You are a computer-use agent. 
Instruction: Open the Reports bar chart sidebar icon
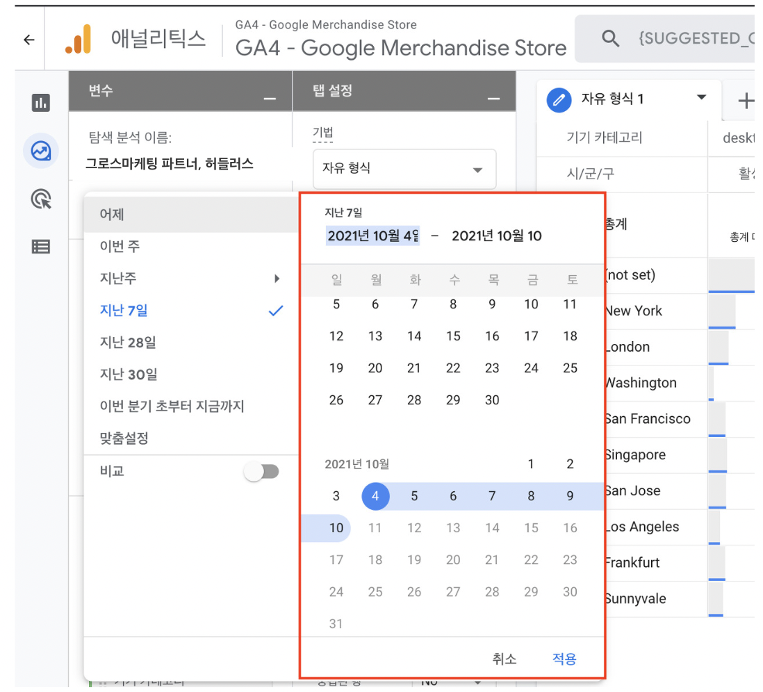tap(41, 103)
